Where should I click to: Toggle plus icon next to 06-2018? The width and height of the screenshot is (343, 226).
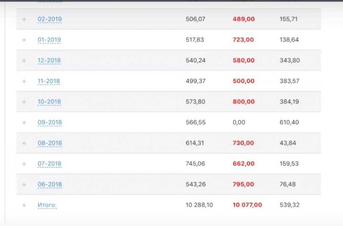(24, 185)
